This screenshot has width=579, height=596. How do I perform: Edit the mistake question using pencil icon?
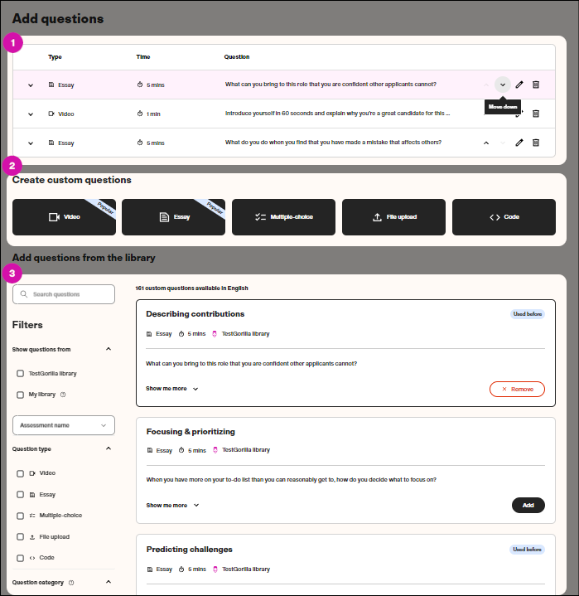519,143
